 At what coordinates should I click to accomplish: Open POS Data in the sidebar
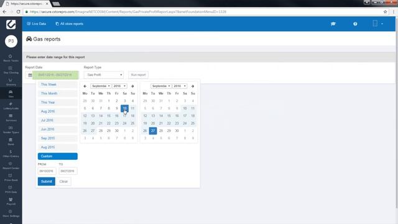pyautogui.click(x=11, y=189)
